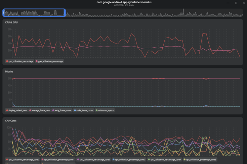Toggle the gpu_utilization_percentage legend series
This screenshot has height=164, width=247.
pos(49,61)
